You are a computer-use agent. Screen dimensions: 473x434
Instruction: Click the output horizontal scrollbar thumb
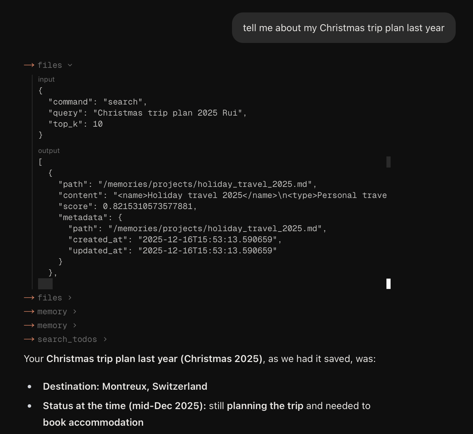pyautogui.click(x=45, y=284)
